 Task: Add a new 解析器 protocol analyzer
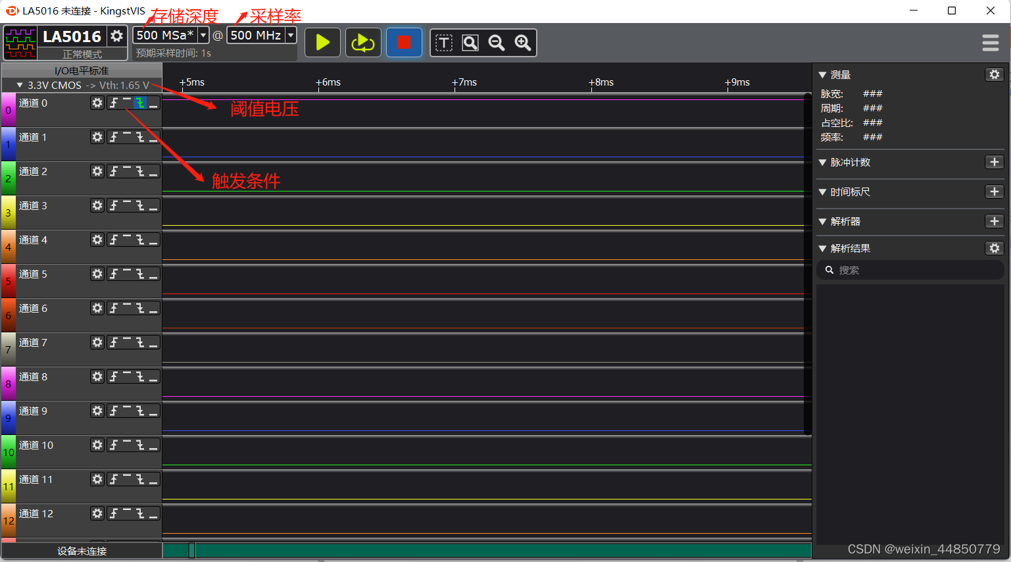pos(995,221)
